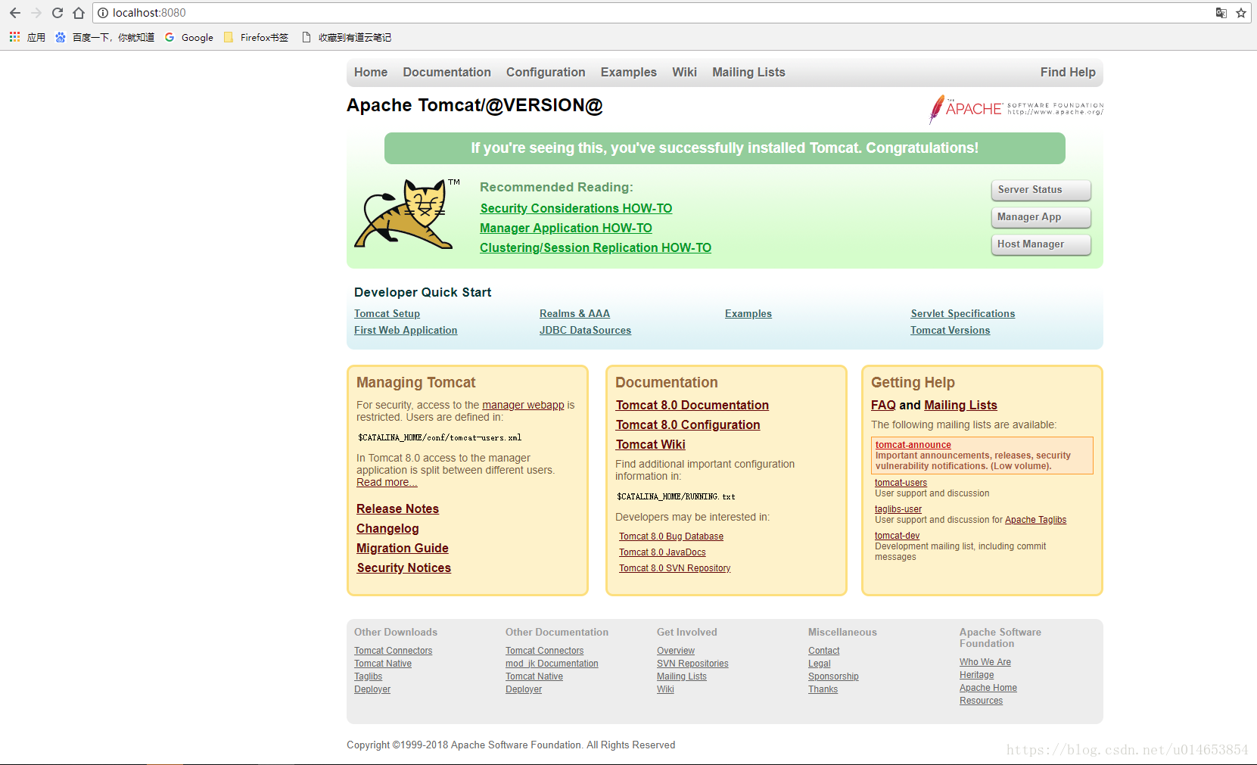Open Tomcat Versions link
1257x765 pixels.
tap(950, 330)
